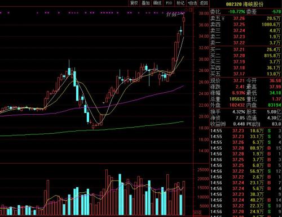Click the 37.99 high price marker
The width and height of the screenshot is (282, 217).
171,15
